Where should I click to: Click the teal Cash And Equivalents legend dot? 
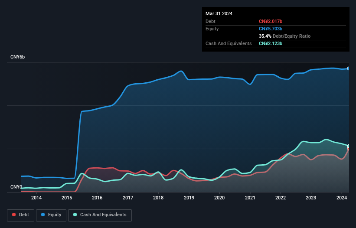75,215
